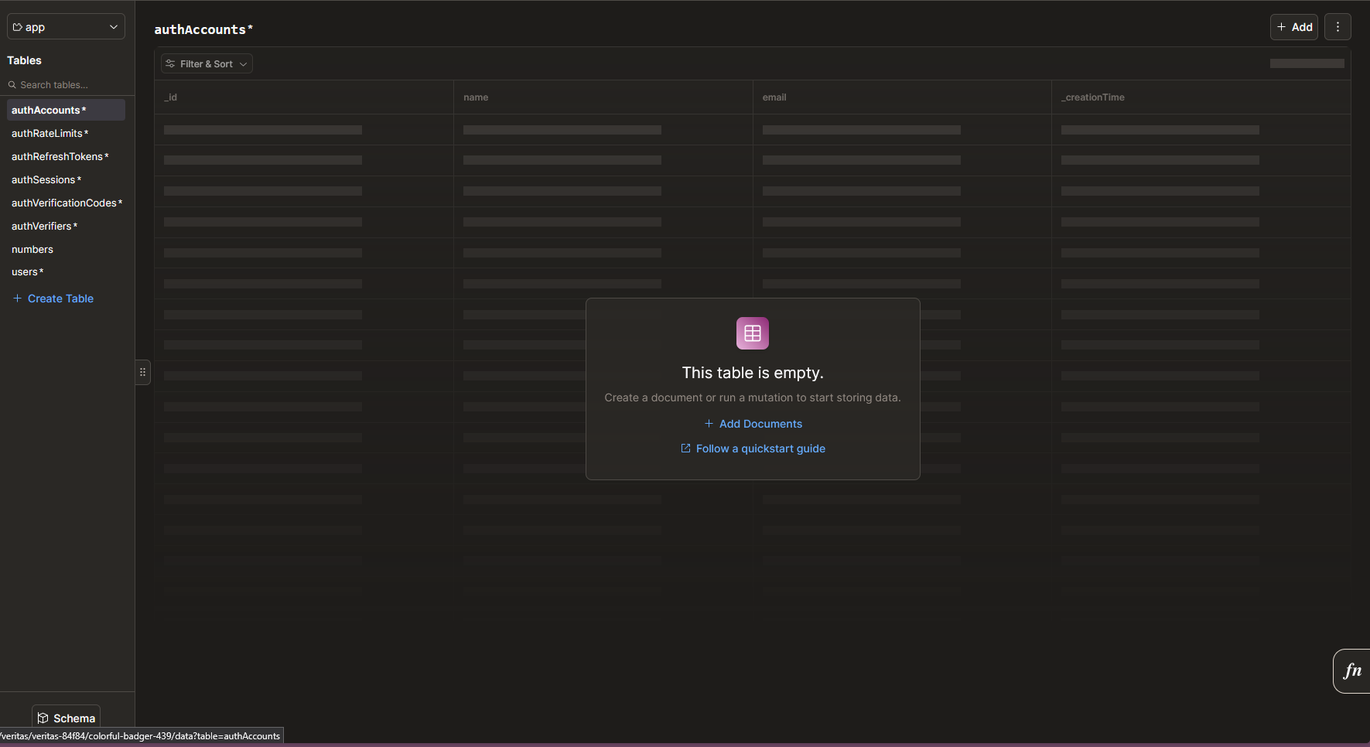Open the authRefreshTokens table
The height and width of the screenshot is (747, 1370).
coord(66,156)
